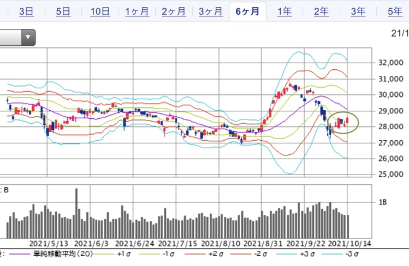Switch to the 3日 period tab

tap(26, 11)
